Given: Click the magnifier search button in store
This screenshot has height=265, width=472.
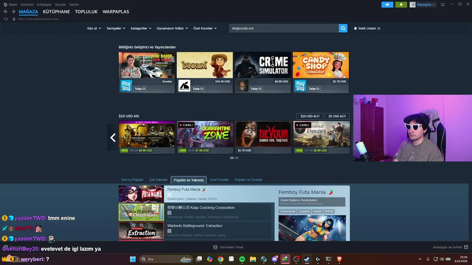Looking at the screenshot, I should pyautogui.click(x=343, y=28).
